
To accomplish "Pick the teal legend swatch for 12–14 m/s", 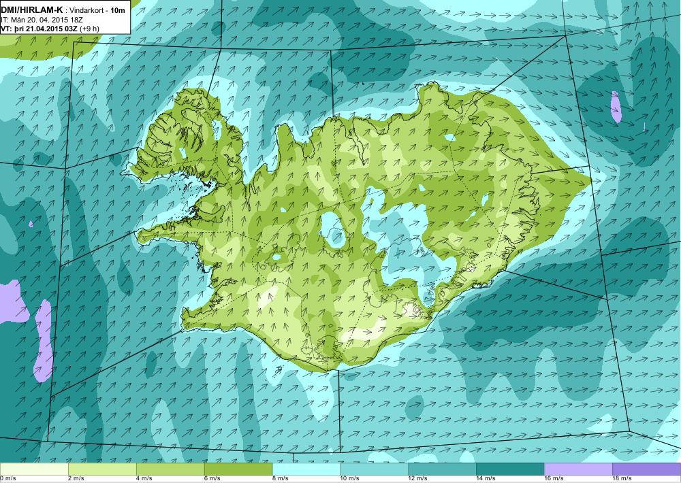I will (443, 469).
